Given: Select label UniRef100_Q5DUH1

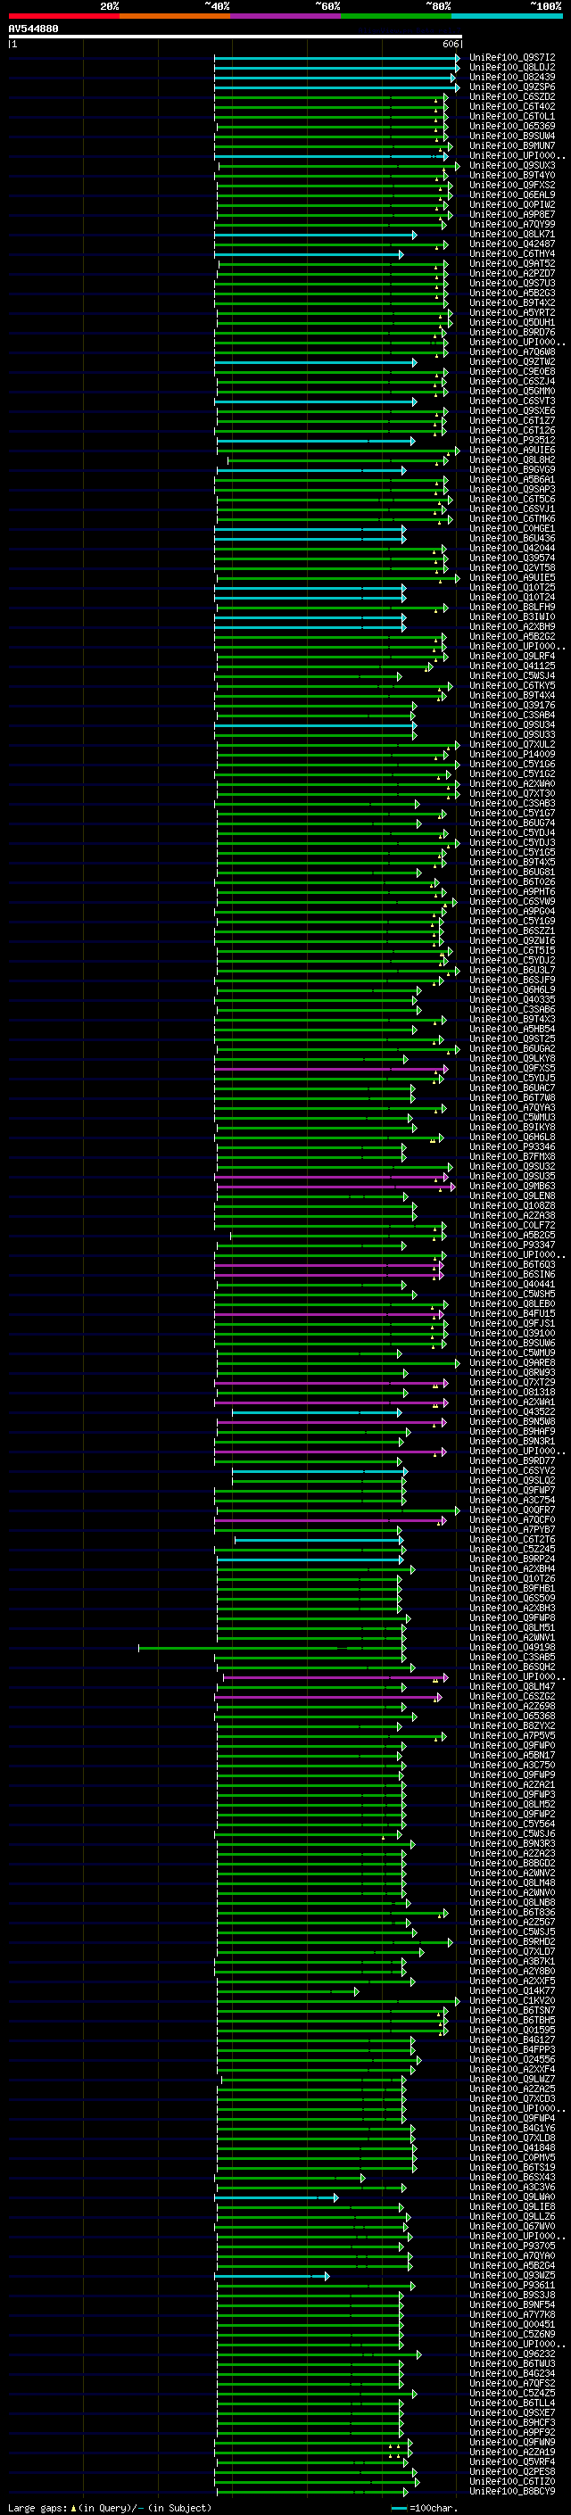Looking at the screenshot, I should point(512,322).
